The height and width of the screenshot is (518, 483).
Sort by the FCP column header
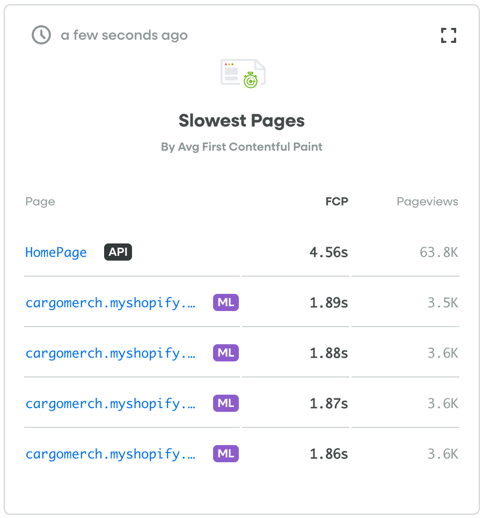point(337,201)
